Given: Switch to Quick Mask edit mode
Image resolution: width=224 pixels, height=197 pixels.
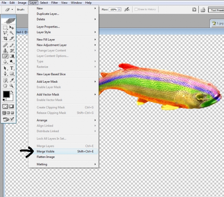Looking at the screenshot, I should 12,107.
